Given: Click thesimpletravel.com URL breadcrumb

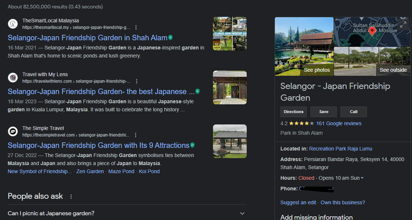Looking at the screenshot, I should [x=76, y=135].
